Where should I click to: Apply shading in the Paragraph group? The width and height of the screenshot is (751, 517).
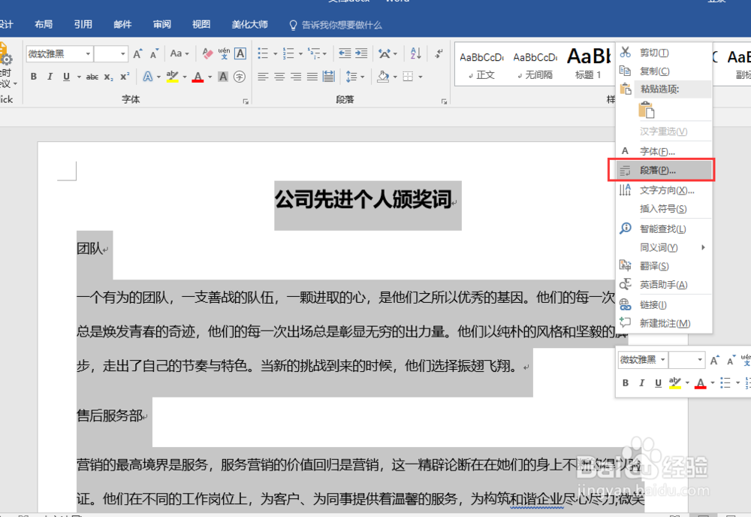[x=382, y=74]
